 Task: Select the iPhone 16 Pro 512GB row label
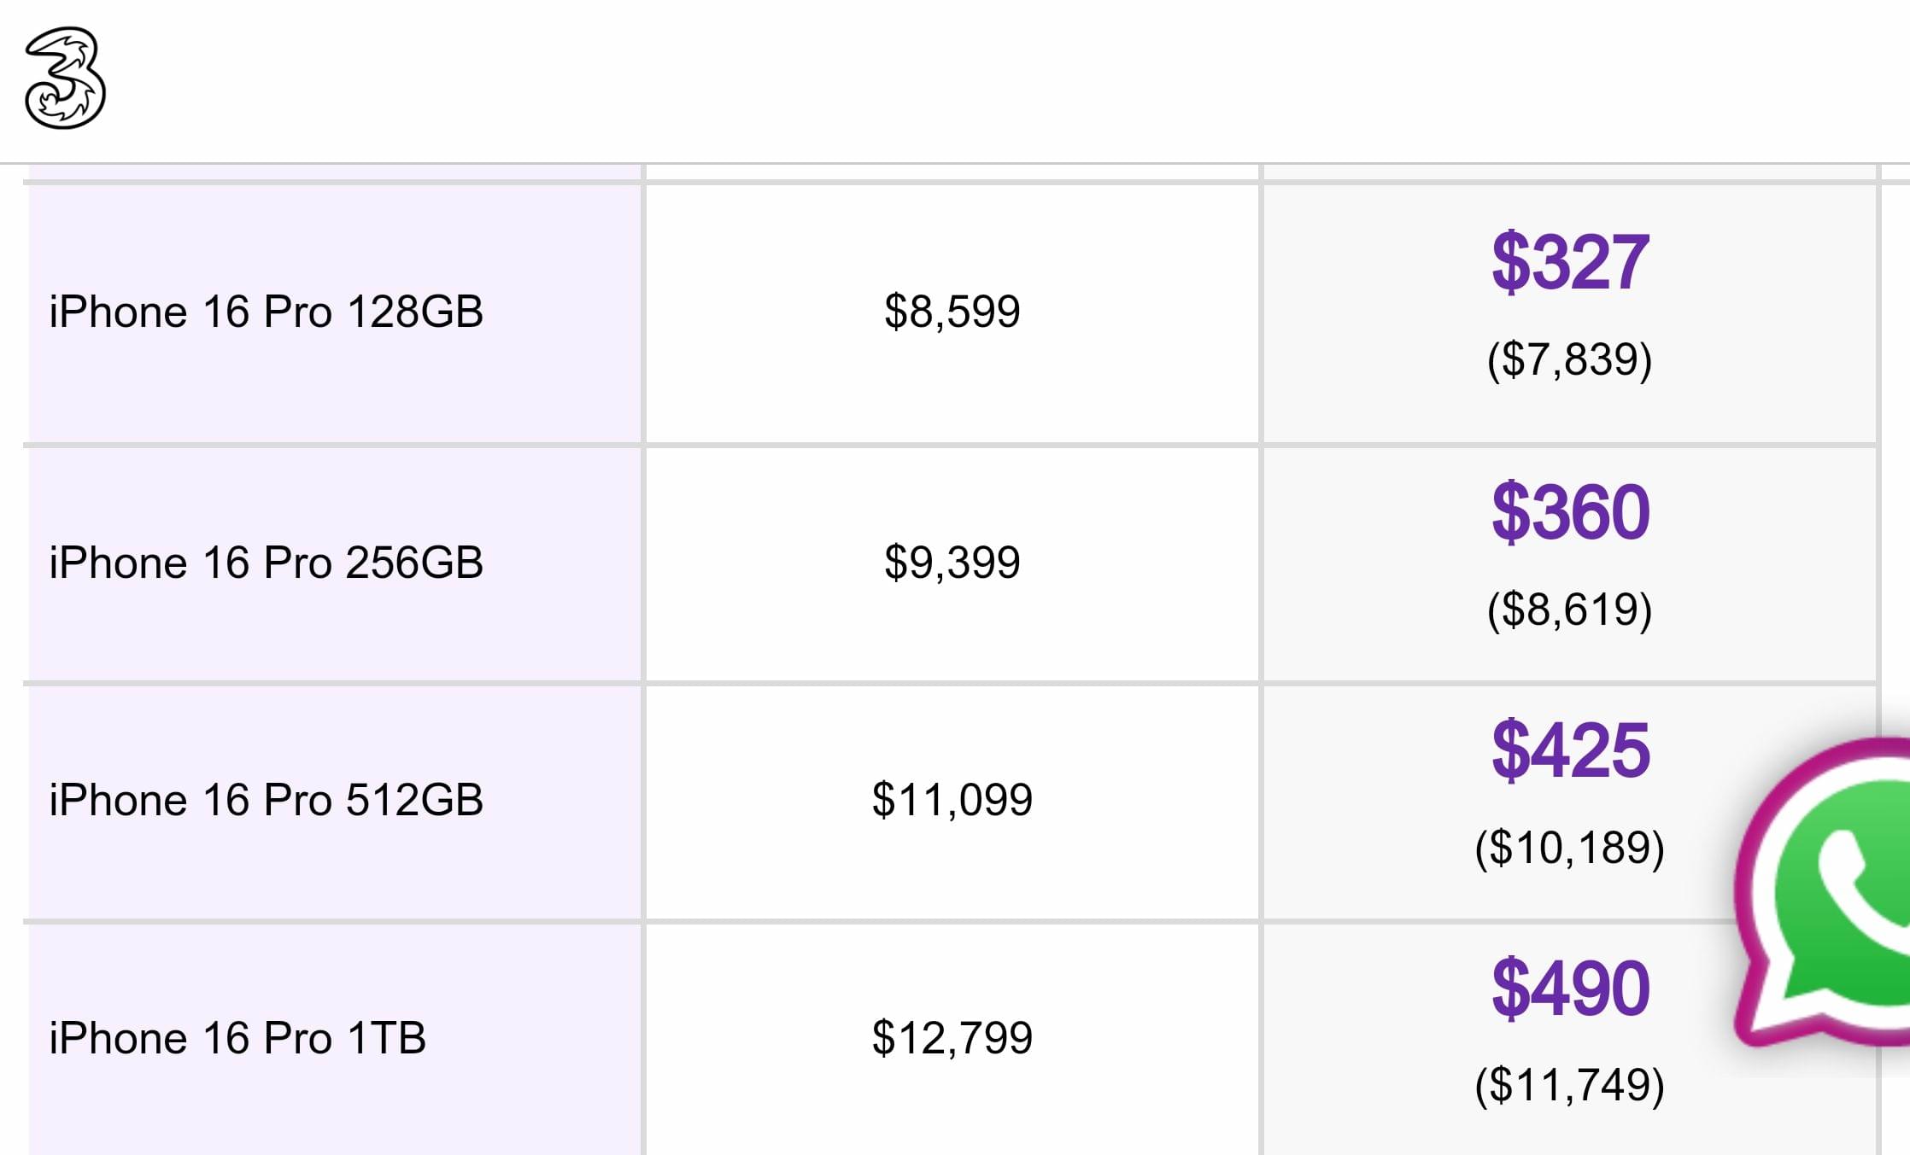266,800
